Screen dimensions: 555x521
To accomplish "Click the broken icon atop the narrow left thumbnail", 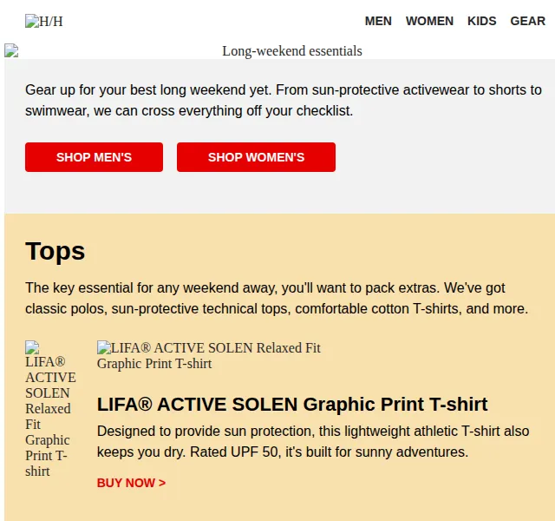I will [32, 347].
